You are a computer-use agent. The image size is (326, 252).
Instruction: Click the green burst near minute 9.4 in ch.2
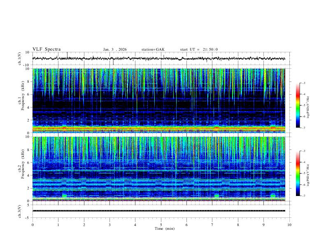point(273,196)
